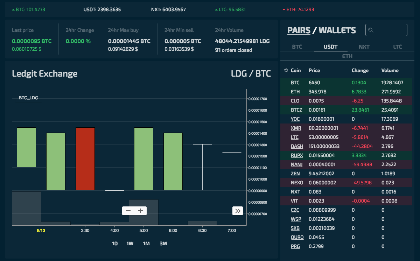Click the red candlestick at 3:30
The image size is (420, 261).
(x=85, y=159)
